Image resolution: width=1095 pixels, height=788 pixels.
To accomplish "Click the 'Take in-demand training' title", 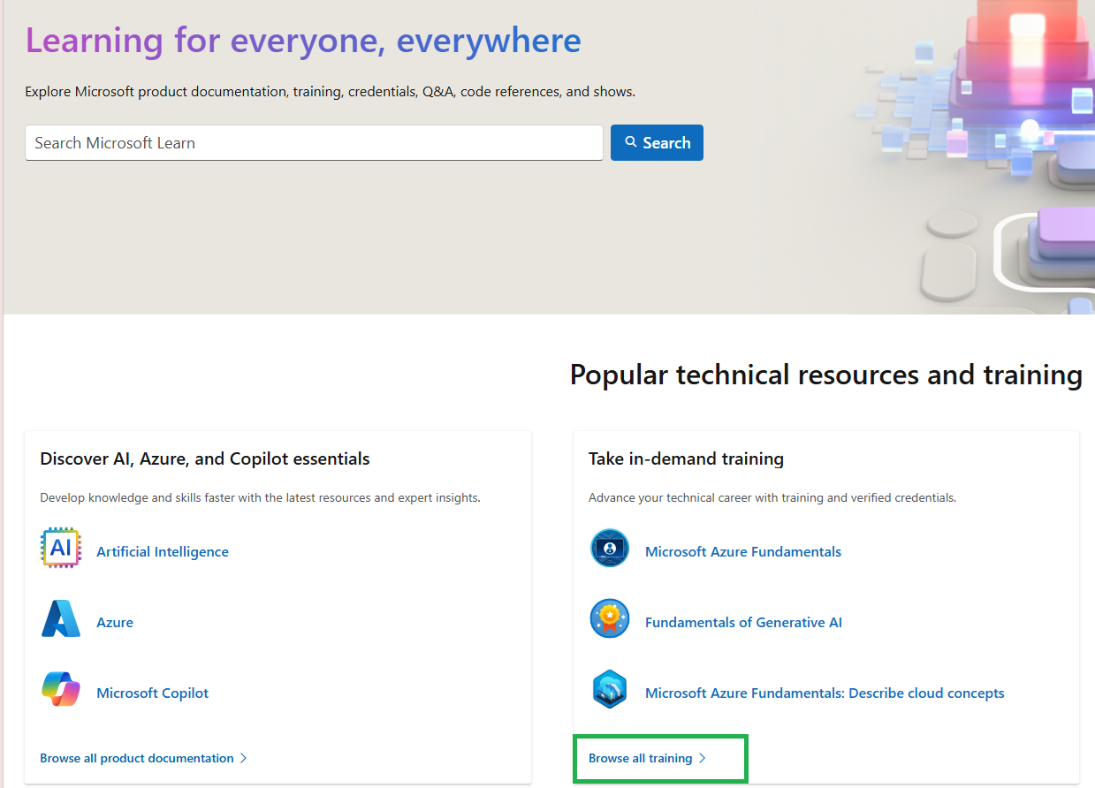I will [x=686, y=458].
